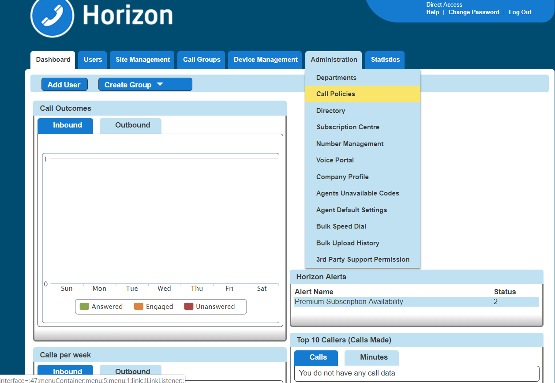The width and height of the screenshot is (555, 383).
Task: Open the Create Group dropdown
Action: [145, 85]
